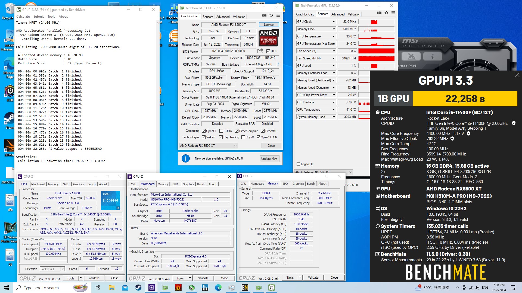Click the Lookup button in GPU-Z

(269, 25)
